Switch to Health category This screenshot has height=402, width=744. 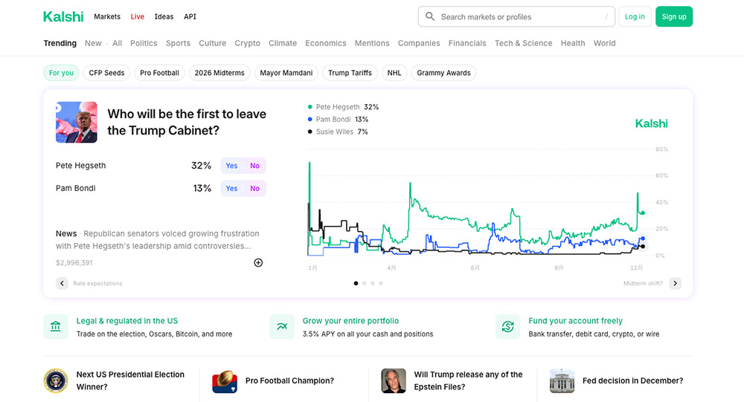point(573,43)
